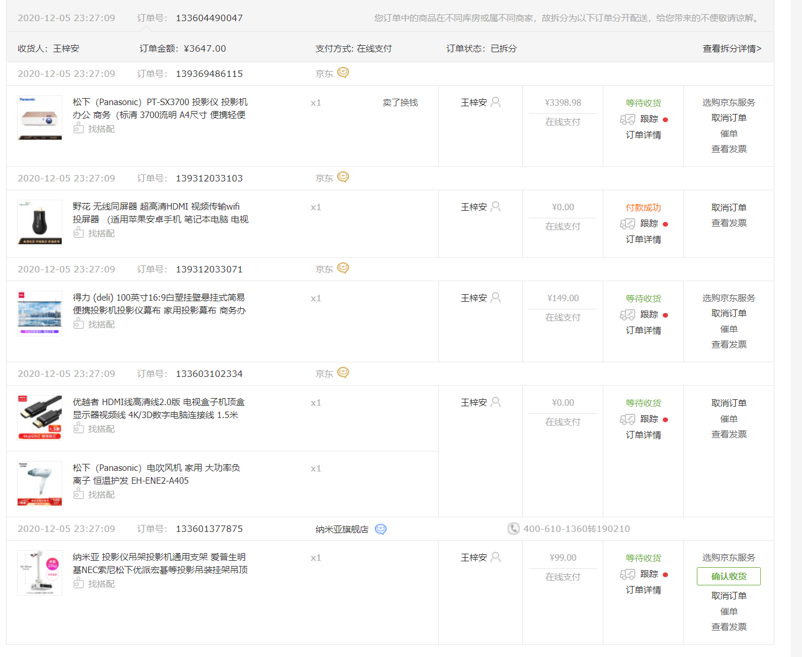Click 催单 for 得力 幕布 order

tap(729, 329)
